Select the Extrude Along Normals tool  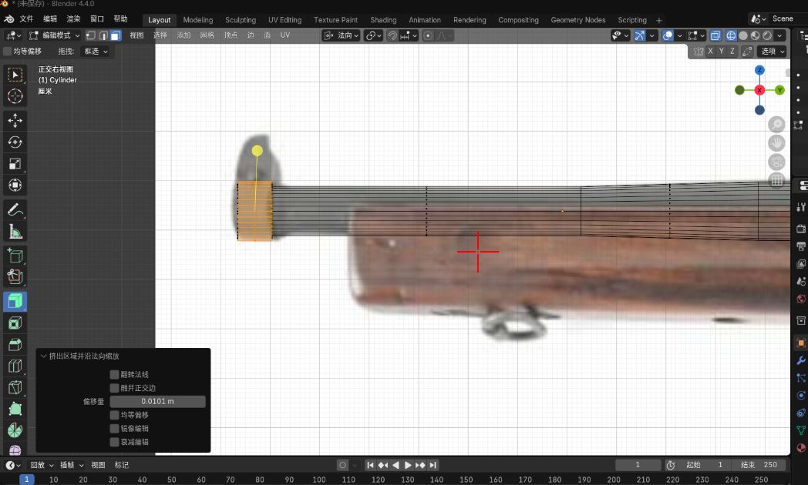coord(15,301)
